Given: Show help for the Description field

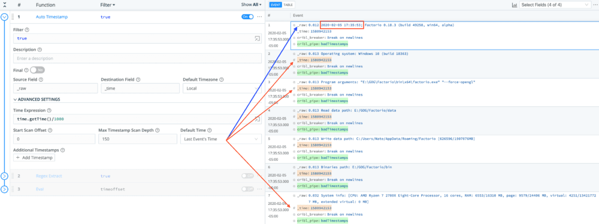Looking at the screenshot, I should tap(40, 50).
